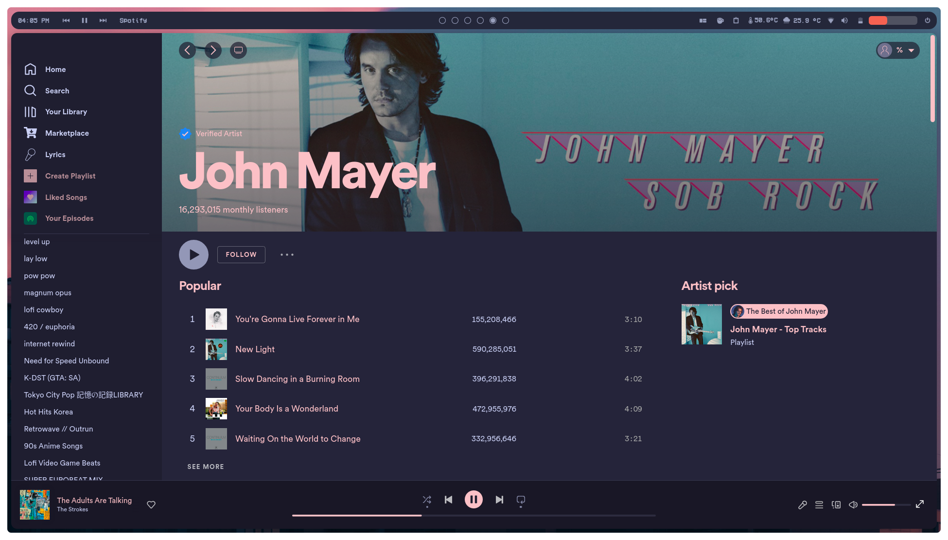
Task: Expand popular tracks with SEE MORE
Action: pos(206,467)
